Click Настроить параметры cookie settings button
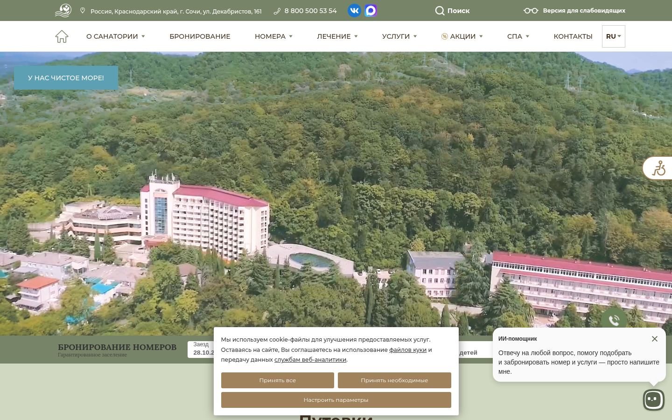The width and height of the screenshot is (672, 420). [x=336, y=400]
